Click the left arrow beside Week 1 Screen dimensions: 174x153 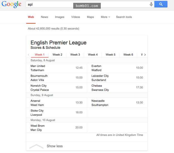29,55
